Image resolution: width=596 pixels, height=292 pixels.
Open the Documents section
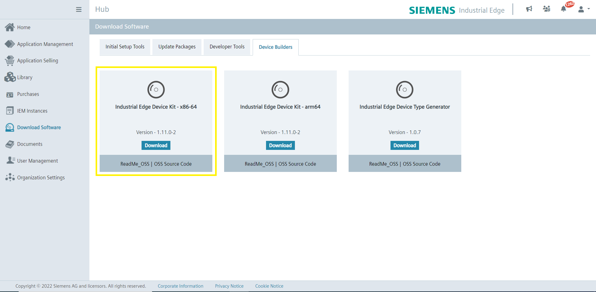pyautogui.click(x=30, y=144)
